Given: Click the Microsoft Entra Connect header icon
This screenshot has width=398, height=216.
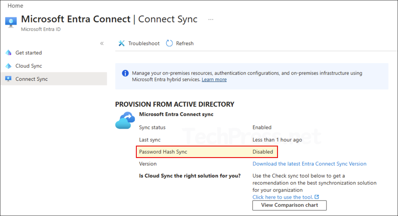Looking at the screenshot, I should point(11,22).
